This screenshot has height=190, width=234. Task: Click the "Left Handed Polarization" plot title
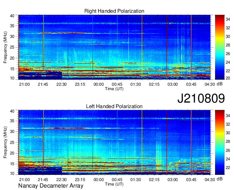(x=114, y=106)
